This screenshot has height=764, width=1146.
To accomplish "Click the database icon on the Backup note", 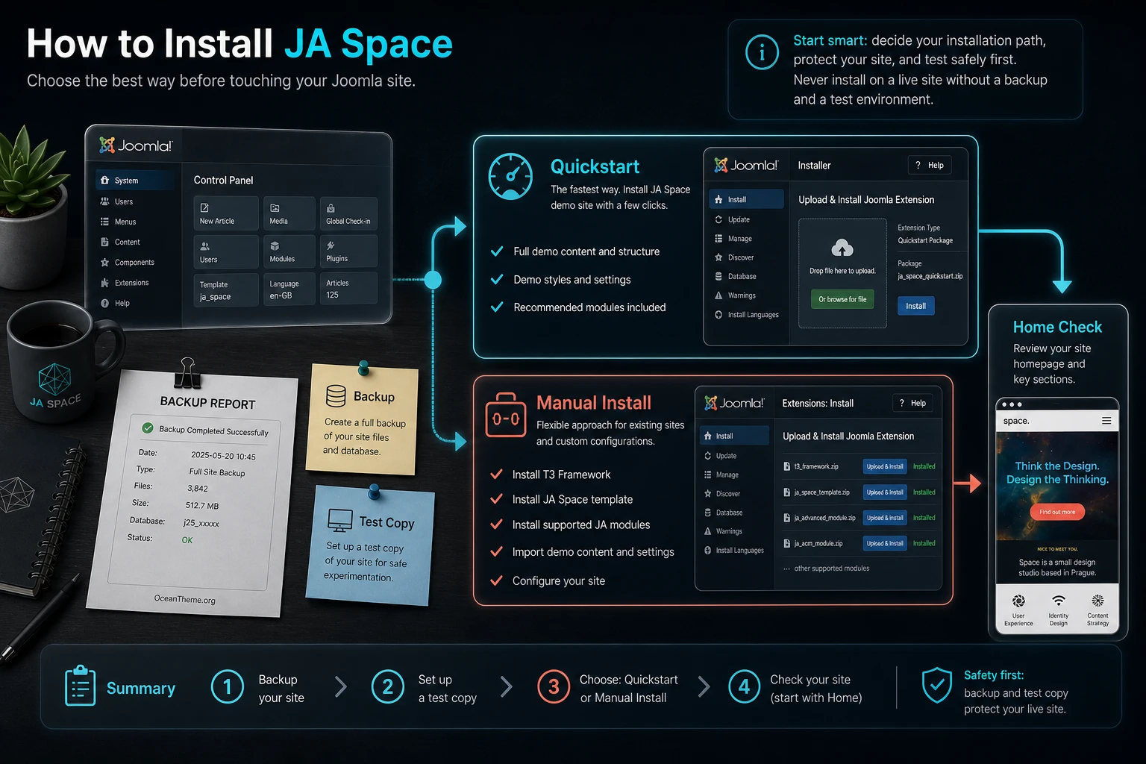I will 336,395.
